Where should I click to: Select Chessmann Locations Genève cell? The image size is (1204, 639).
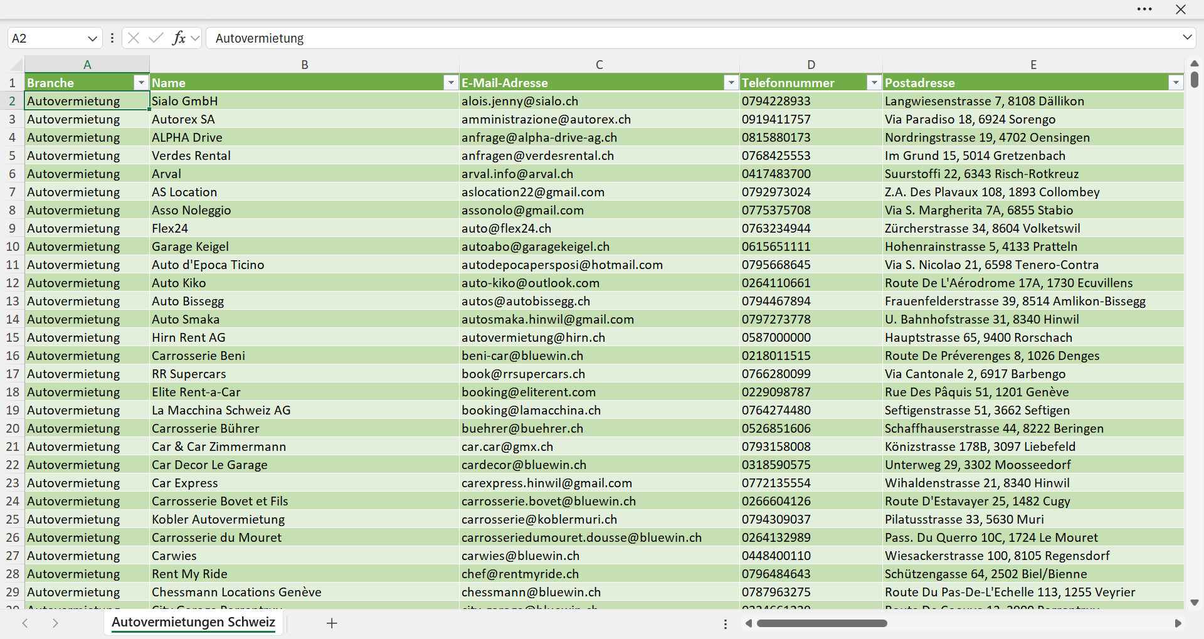click(x=305, y=592)
